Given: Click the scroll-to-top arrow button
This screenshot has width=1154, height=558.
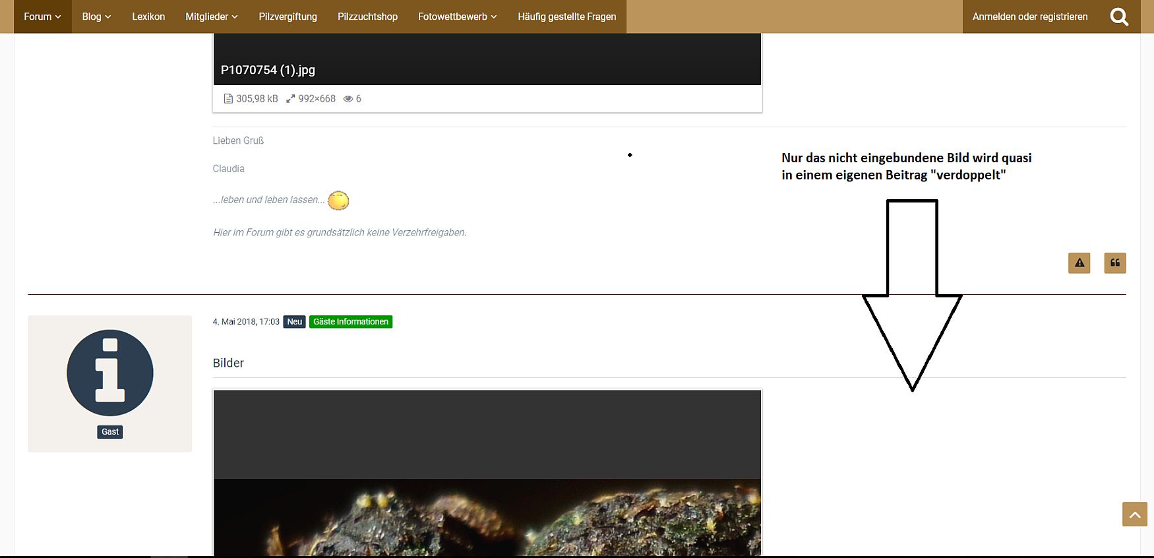Looking at the screenshot, I should 1134,514.
